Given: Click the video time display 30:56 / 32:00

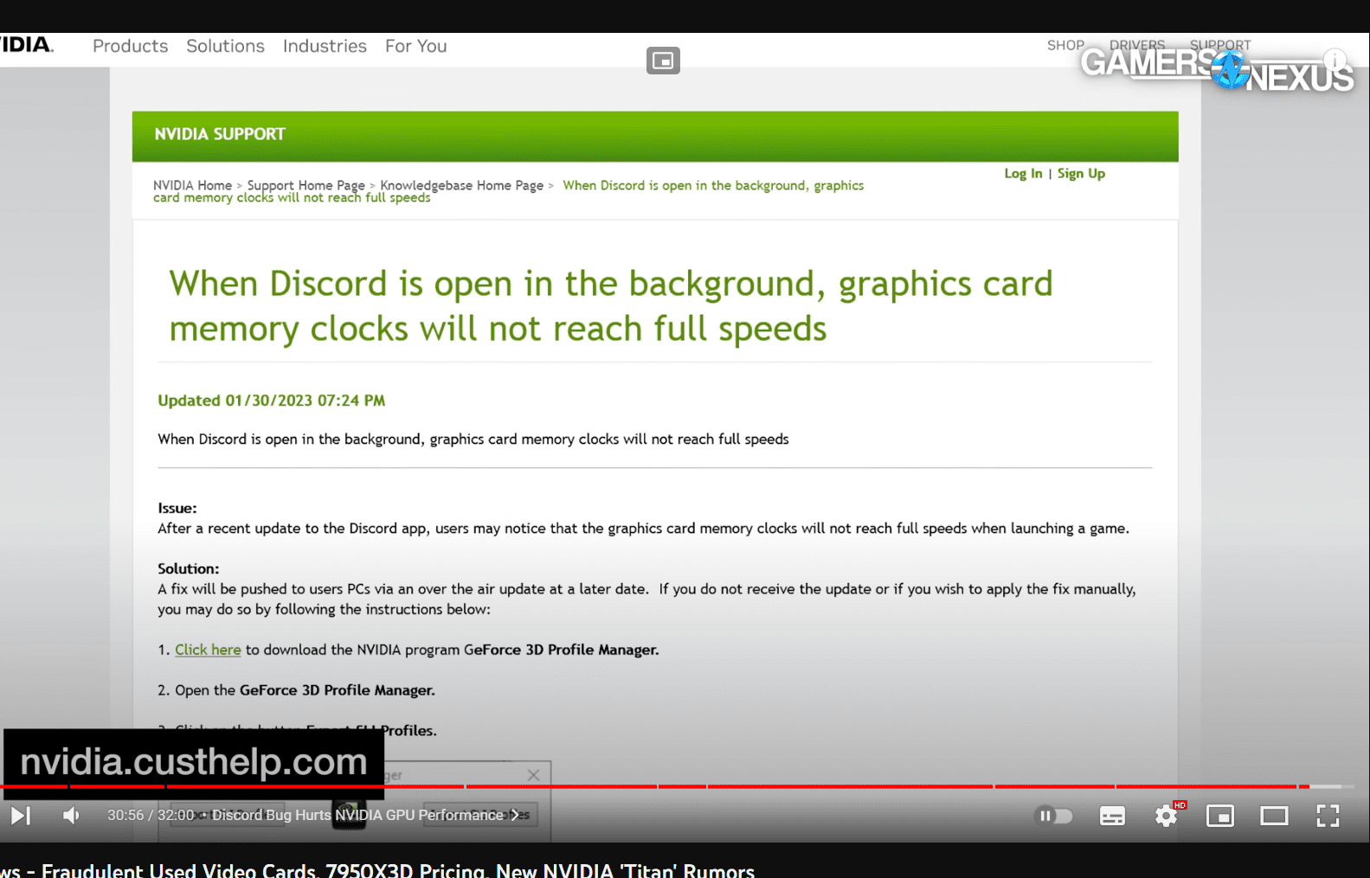Looking at the screenshot, I should (151, 815).
